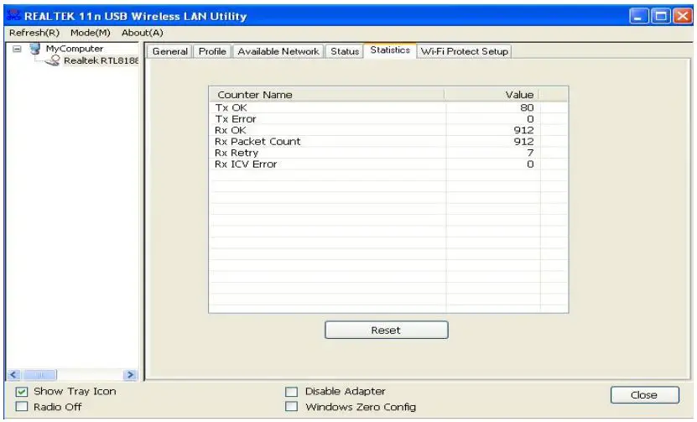This screenshot has width=697, height=422.
Task: Open the Refresh(R) menu
Action: [34, 33]
